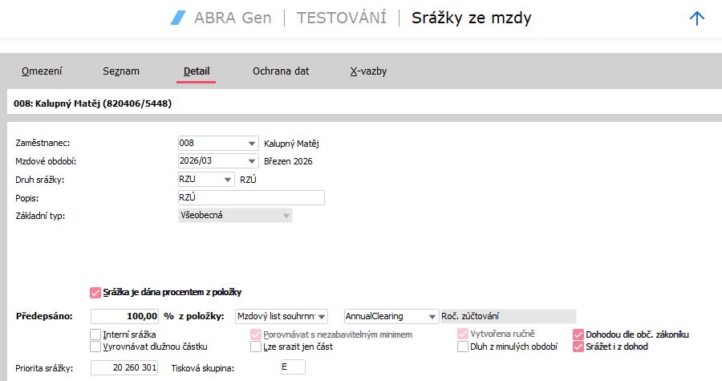Expand the Mzdový list souhrnný dropdown
The width and height of the screenshot is (722, 381).
(x=322, y=317)
